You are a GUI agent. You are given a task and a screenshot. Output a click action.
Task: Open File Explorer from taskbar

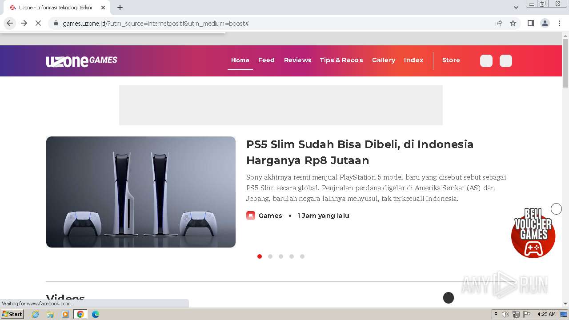click(x=50, y=314)
